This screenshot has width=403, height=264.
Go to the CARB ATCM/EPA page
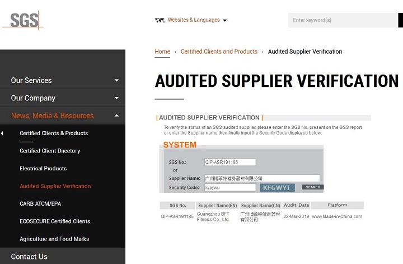(40, 203)
